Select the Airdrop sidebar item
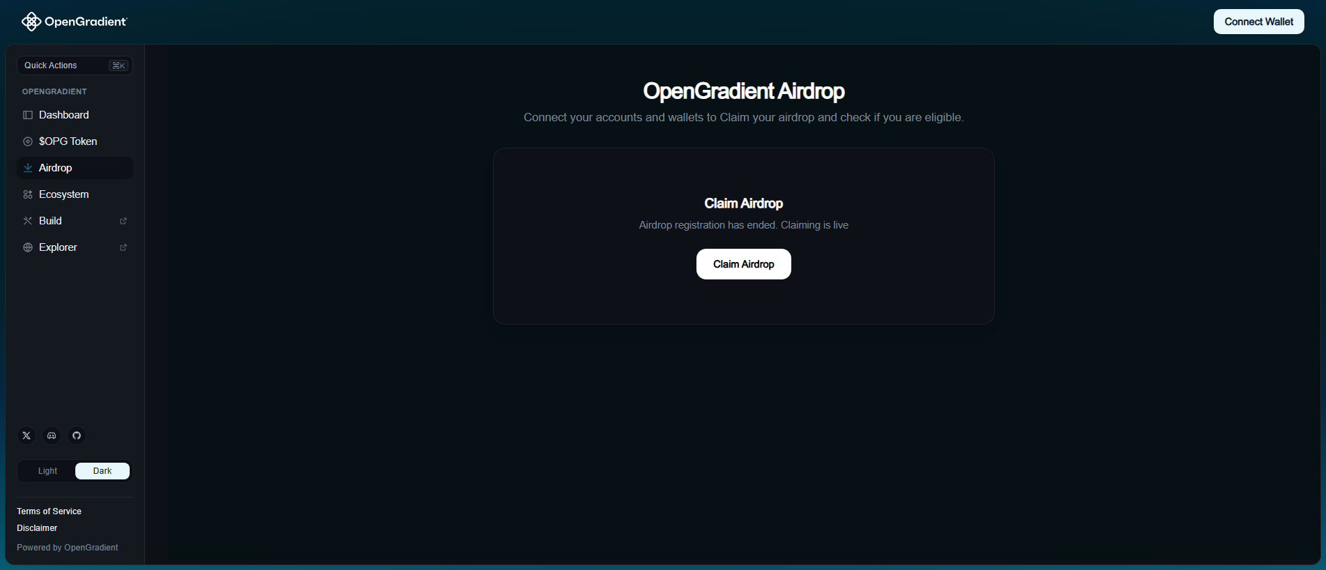This screenshot has height=570, width=1326. point(75,168)
